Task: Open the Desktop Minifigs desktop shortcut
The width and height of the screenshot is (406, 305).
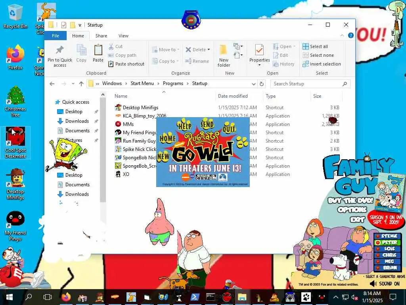Action: click(x=15, y=184)
